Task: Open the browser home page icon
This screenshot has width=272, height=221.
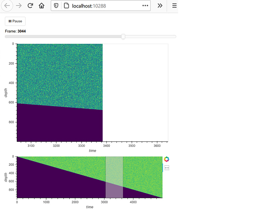Action: pyautogui.click(x=41, y=6)
